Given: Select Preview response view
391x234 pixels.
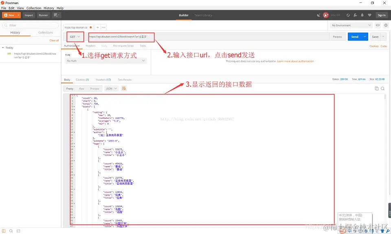Looking at the screenshot, I should click(x=94, y=88).
